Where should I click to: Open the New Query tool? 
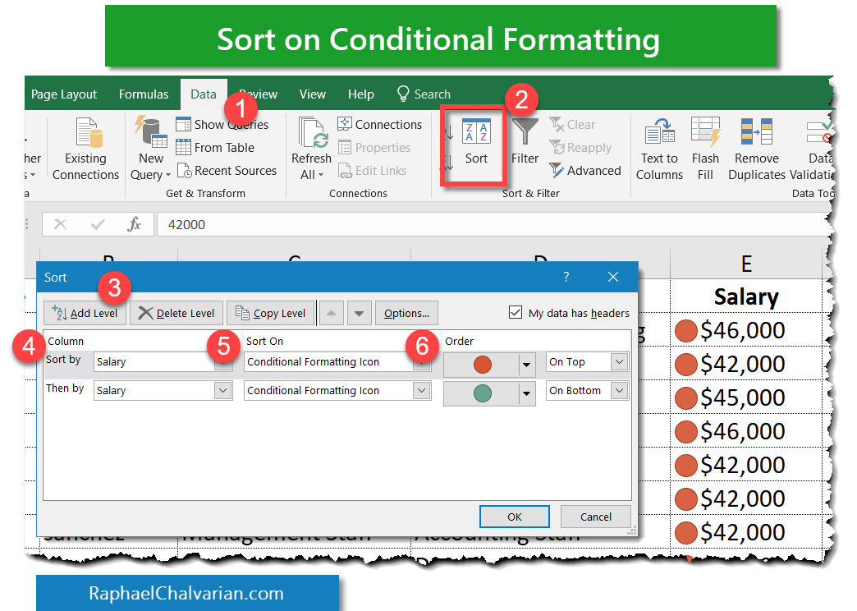point(149,152)
